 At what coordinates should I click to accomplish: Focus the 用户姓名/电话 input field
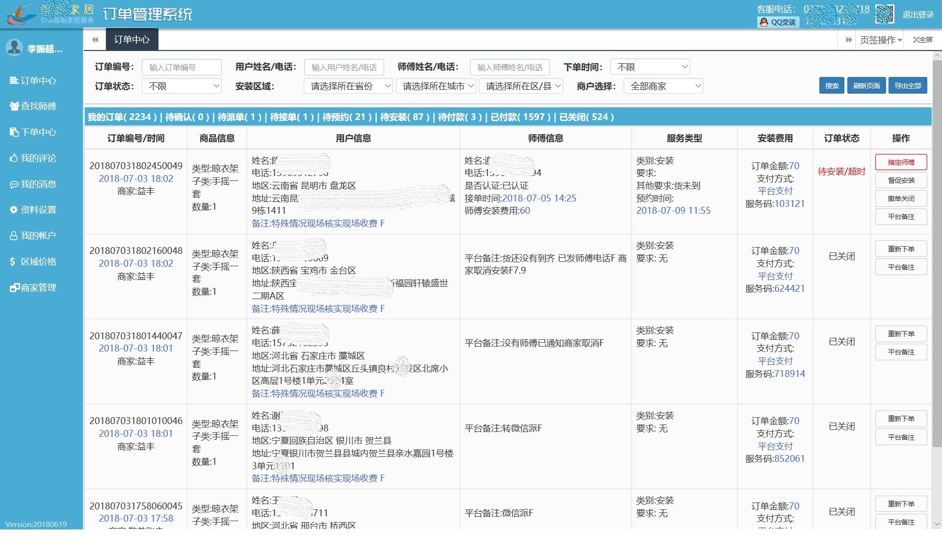344,67
